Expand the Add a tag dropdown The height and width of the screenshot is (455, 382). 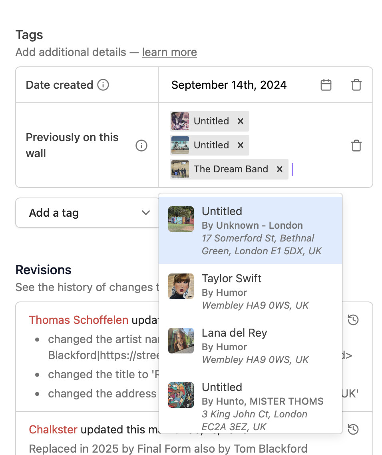coord(88,213)
